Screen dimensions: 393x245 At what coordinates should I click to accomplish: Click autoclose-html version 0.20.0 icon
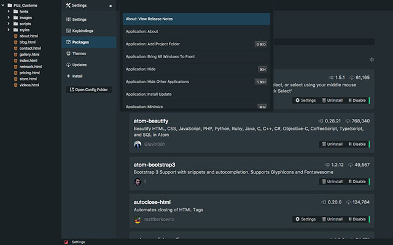324,202
